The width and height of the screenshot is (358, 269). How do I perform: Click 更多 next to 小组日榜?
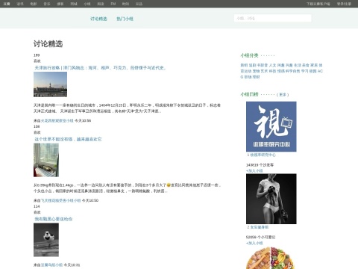point(283,95)
